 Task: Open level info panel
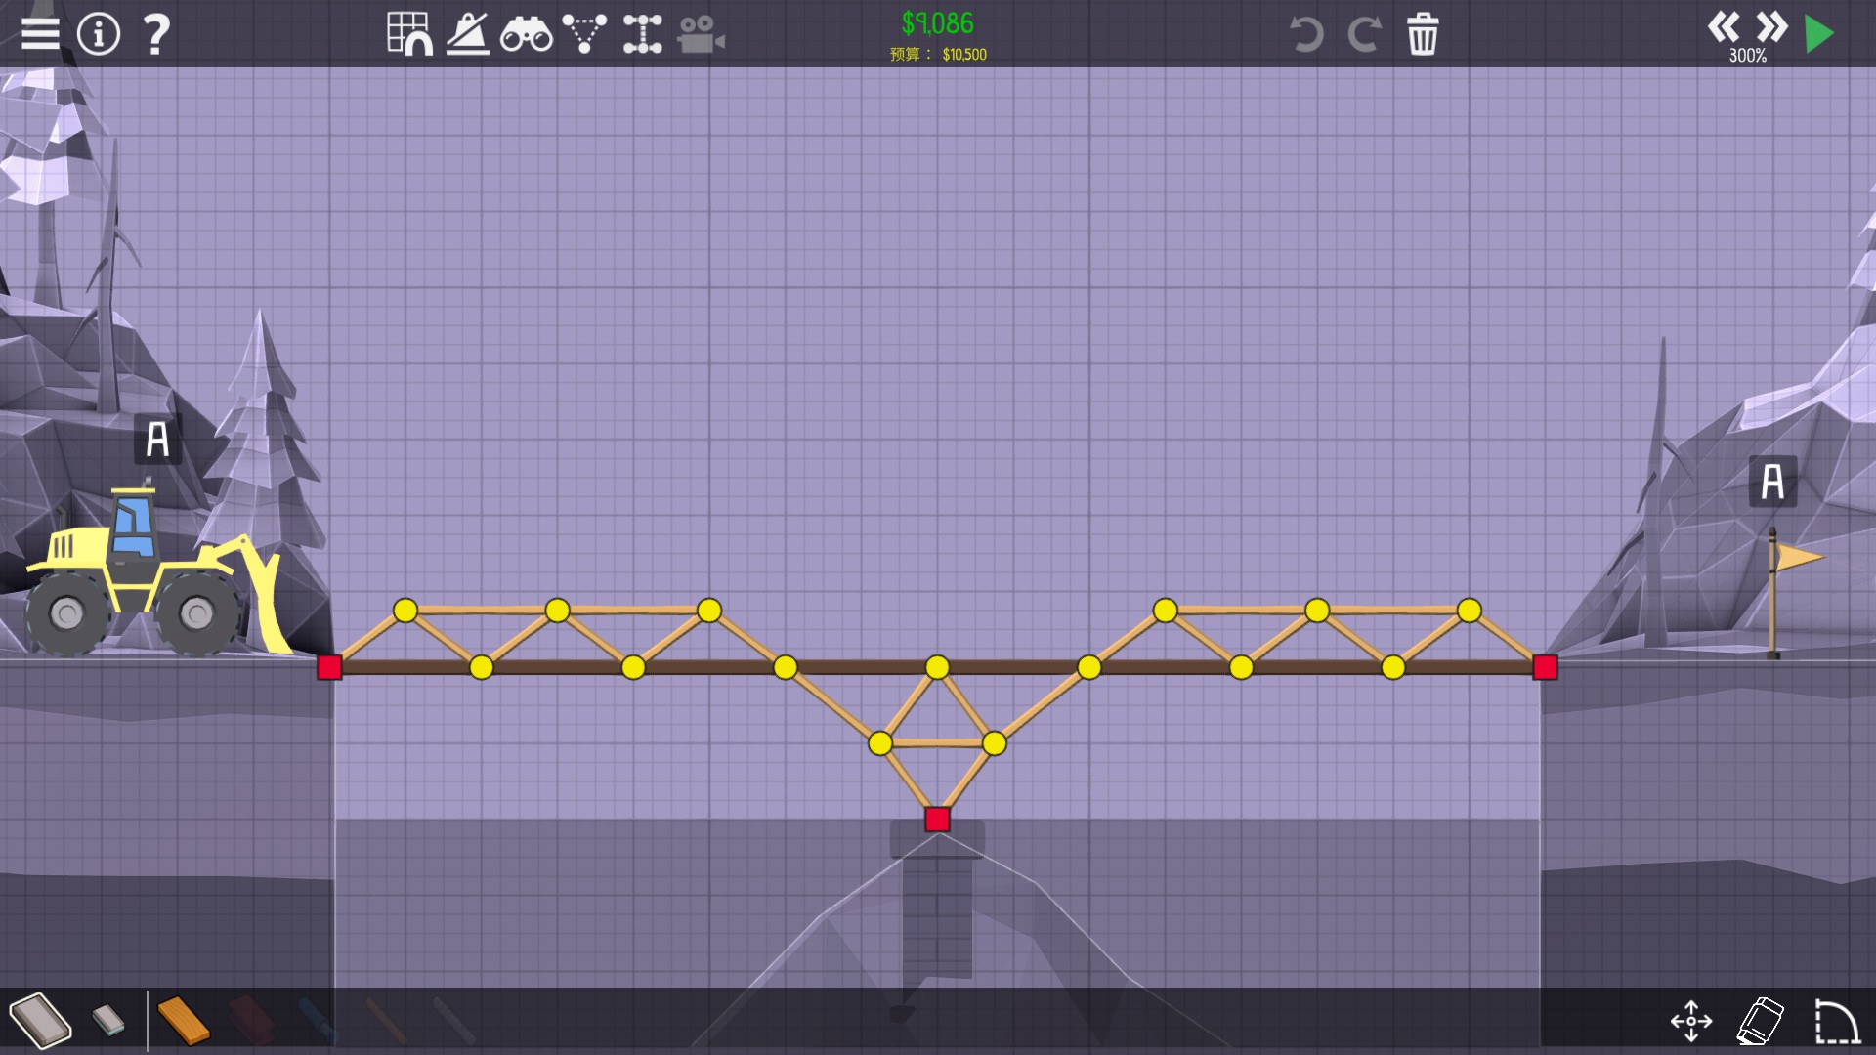click(99, 34)
